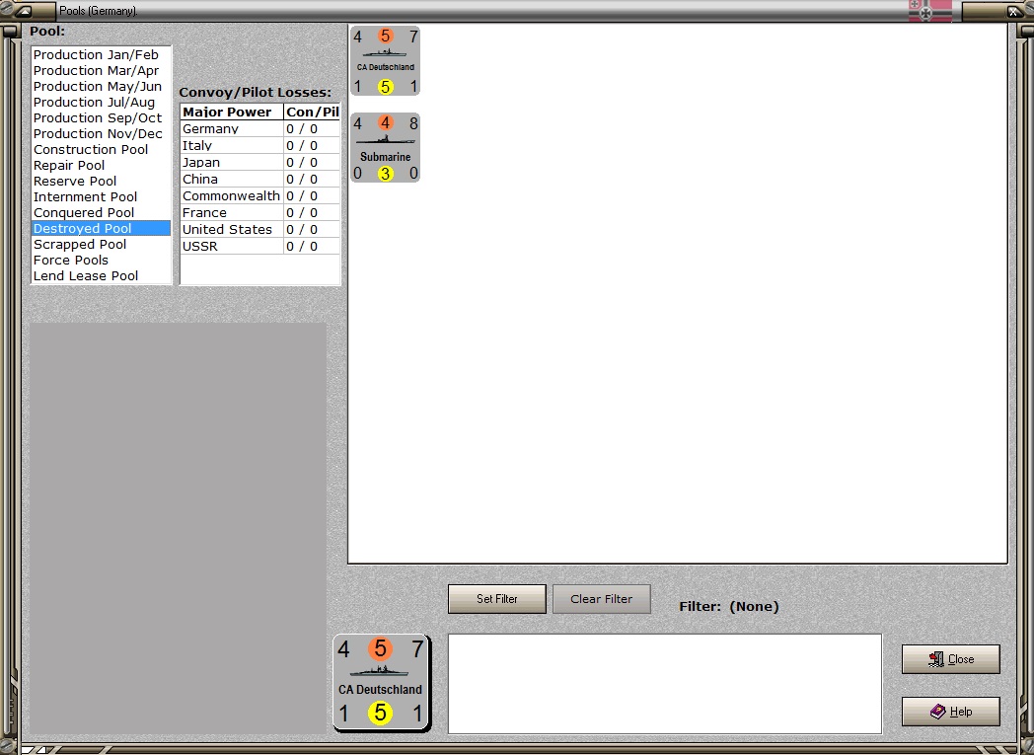The image size is (1034, 755).
Task: Click the Filter: (None) status label
Action: [x=729, y=607]
